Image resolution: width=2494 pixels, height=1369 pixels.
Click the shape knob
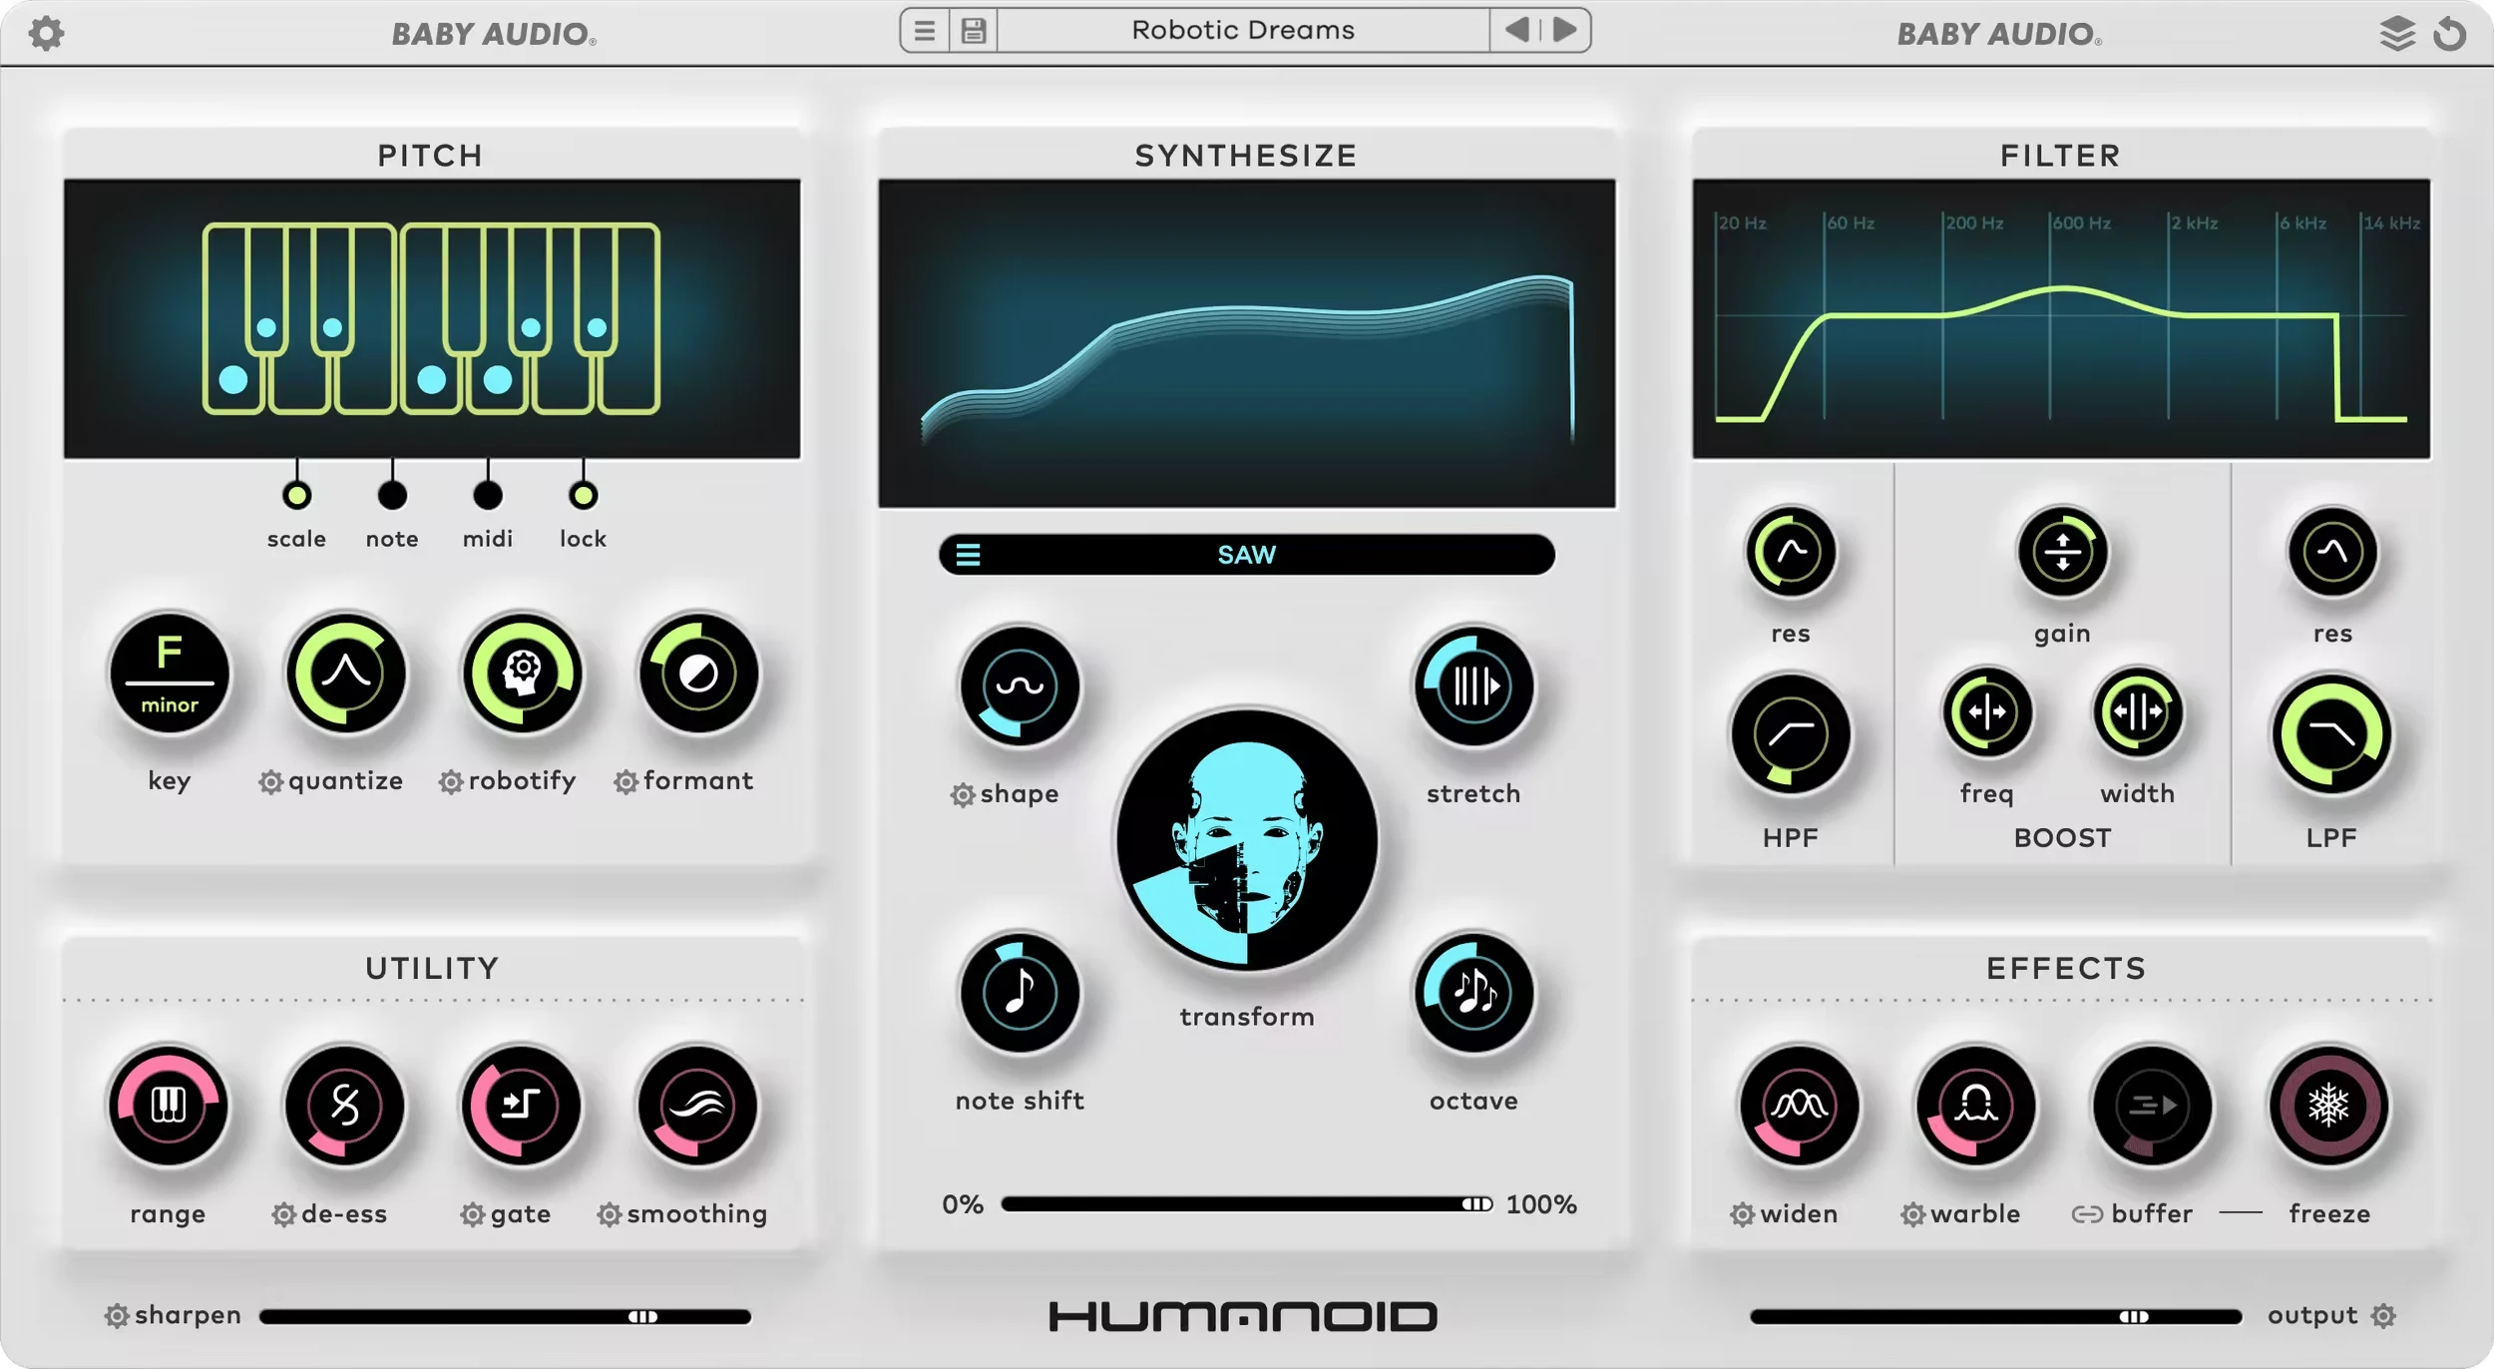pos(1020,687)
